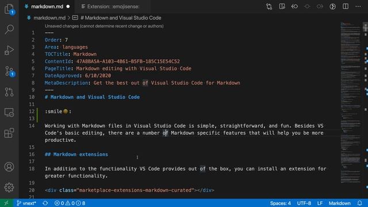Open the Run and Debug view
This screenshot has width=368, height=207.
click(x=9, y=50)
